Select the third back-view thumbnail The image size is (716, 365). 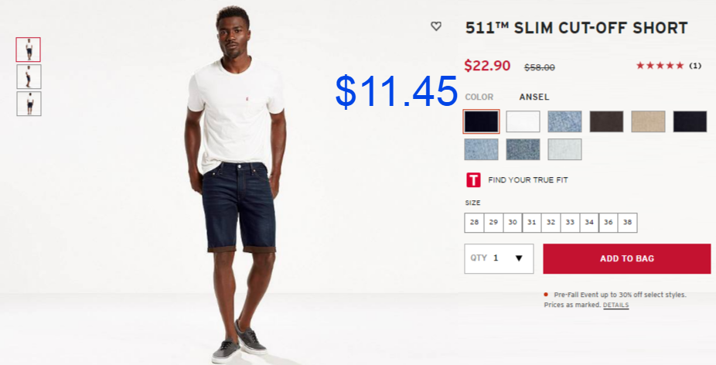coord(29,104)
